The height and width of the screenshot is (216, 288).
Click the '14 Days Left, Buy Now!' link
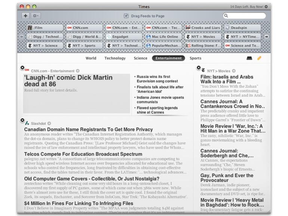(x=249, y=7)
